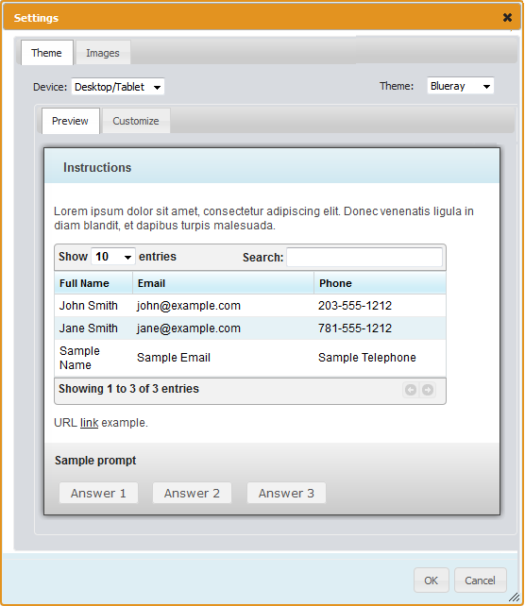Close the Settings dialog with the X
525x606 pixels.
click(507, 17)
